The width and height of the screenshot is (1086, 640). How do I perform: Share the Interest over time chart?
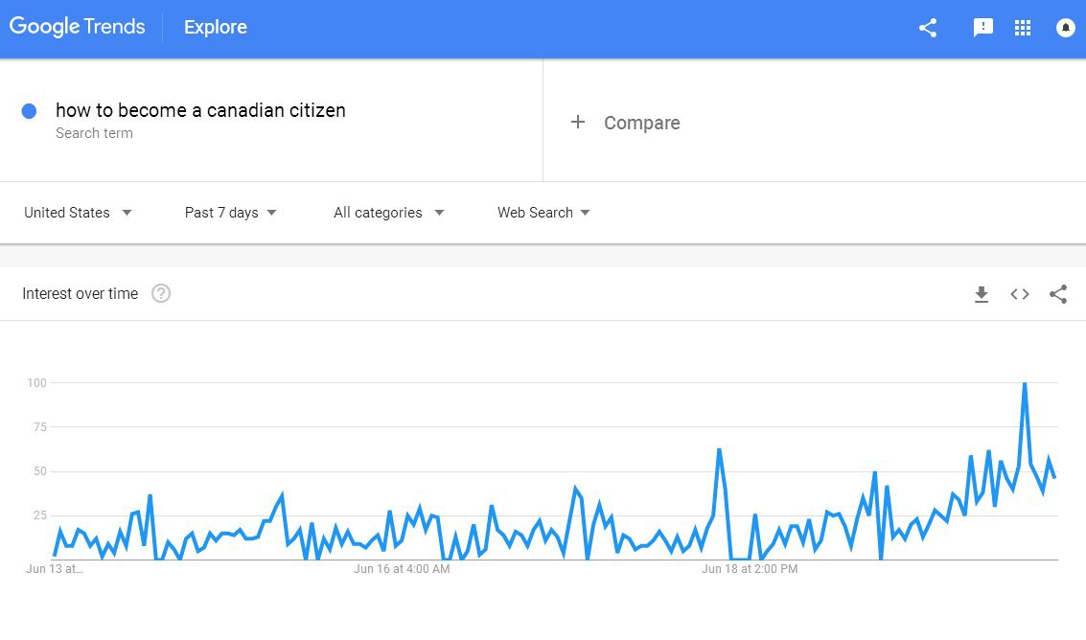(x=1058, y=294)
